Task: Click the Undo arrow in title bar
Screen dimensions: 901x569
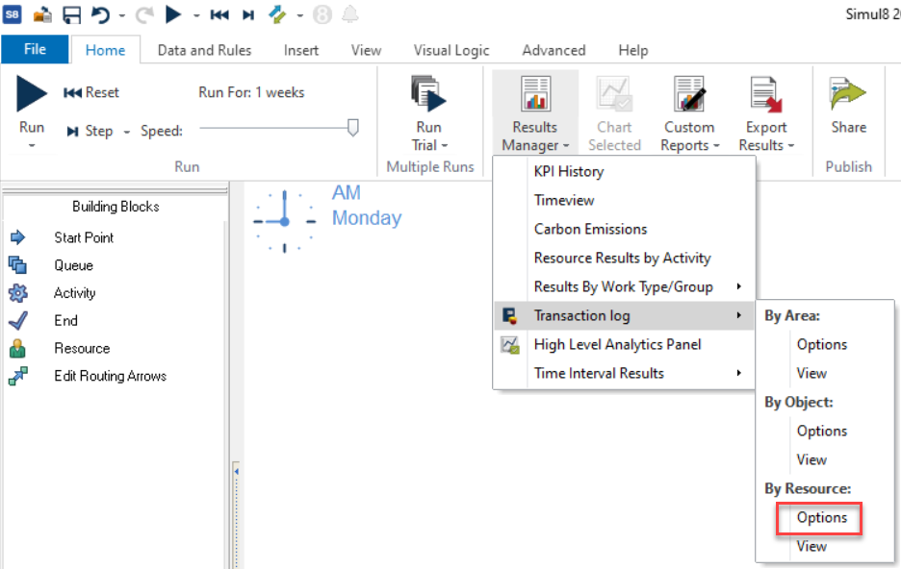Action: coord(100,15)
